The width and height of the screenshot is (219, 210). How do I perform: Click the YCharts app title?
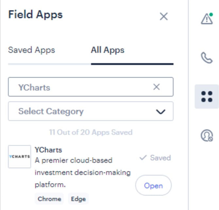48,150
